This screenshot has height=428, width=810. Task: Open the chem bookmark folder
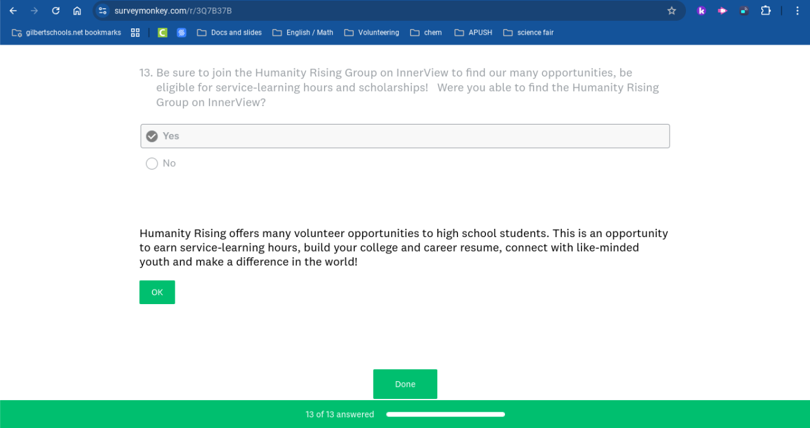(x=426, y=32)
